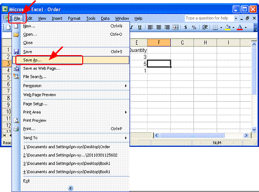The height and width of the screenshot is (192, 259).
Task: Choose Web Page Preview entry
Action: [71, 95]
